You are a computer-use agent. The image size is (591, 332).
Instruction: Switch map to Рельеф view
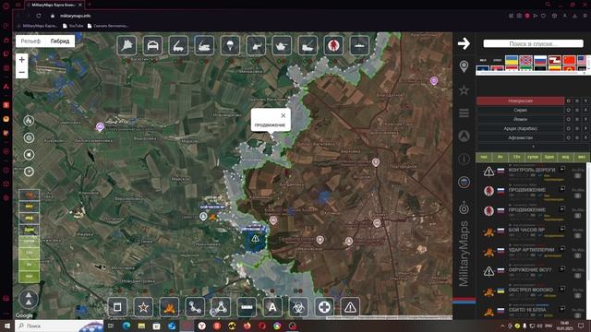coord(30,41)
